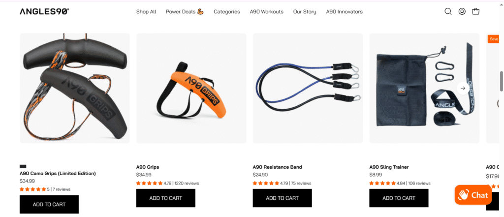Click star rating under A90 Grips
Screen dimensions: 504x217
pyautogui.click(x=149, y=183)
